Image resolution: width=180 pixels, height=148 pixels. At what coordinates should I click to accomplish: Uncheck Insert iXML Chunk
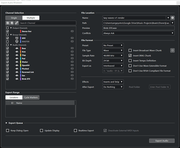130,56
